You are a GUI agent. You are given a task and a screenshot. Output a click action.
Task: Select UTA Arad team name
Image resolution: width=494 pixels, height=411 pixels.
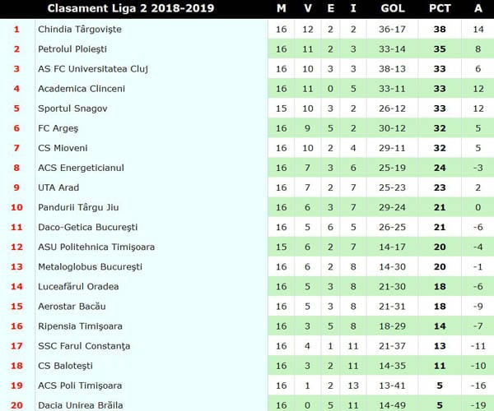58,187
